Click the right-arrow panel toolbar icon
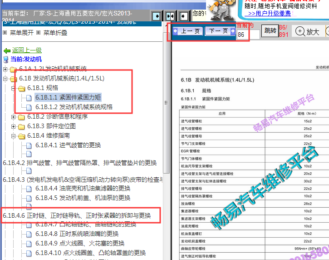This screenshot has height=260, width=329. (157, 16)
